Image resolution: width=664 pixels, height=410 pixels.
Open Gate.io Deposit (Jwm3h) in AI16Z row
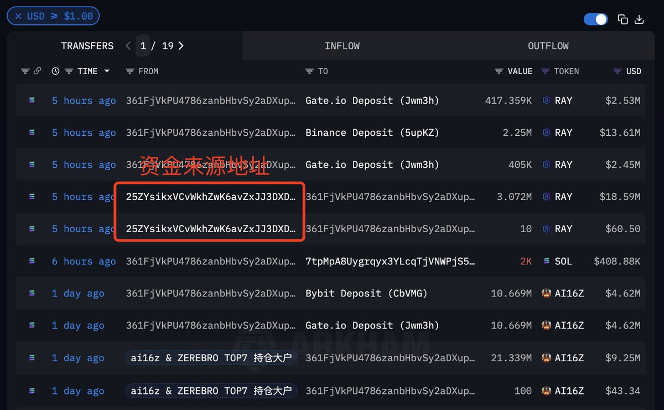[x=372, y=325]
